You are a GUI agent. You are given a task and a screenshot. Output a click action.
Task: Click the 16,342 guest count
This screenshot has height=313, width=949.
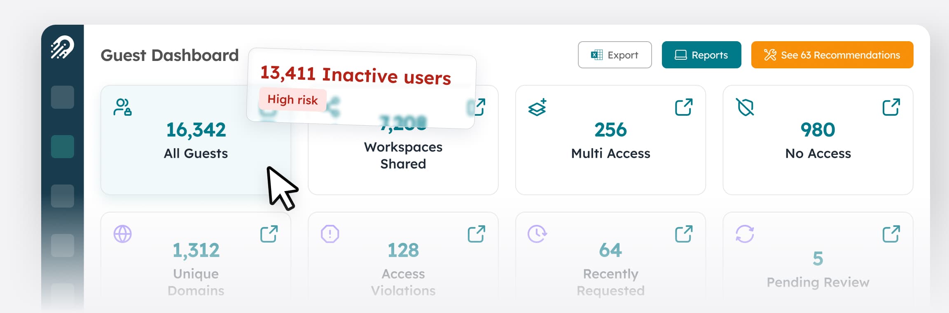196,130
